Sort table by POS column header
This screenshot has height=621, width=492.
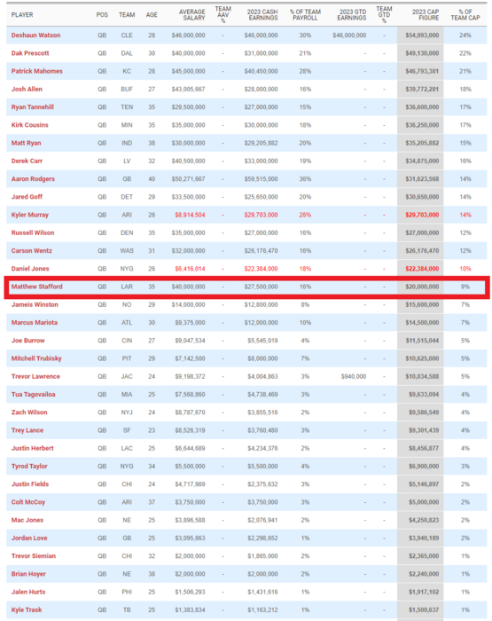click(102, 15)
